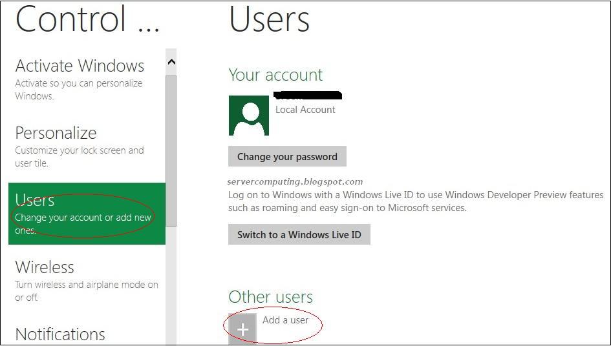Viewport: 611px width, 346px height.
Task: Click the 'Other users' section heading
Action: (270, 297)
